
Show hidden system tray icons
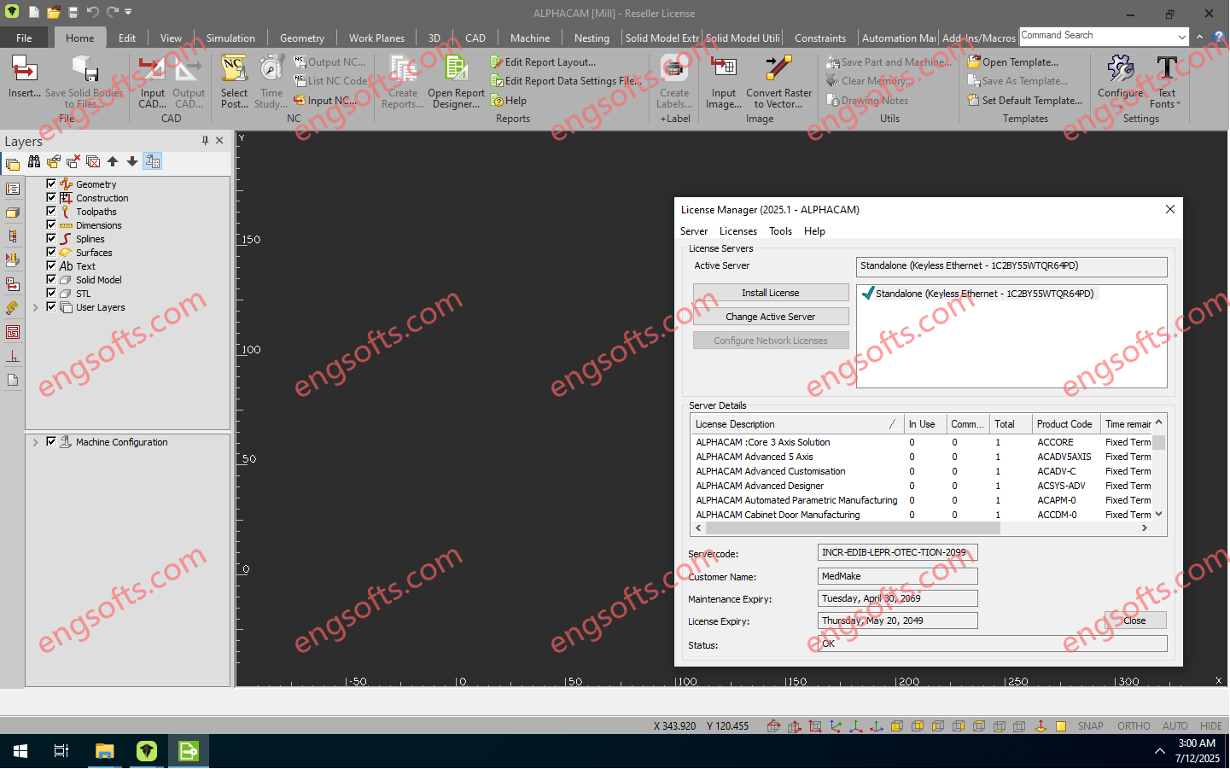1159,751
